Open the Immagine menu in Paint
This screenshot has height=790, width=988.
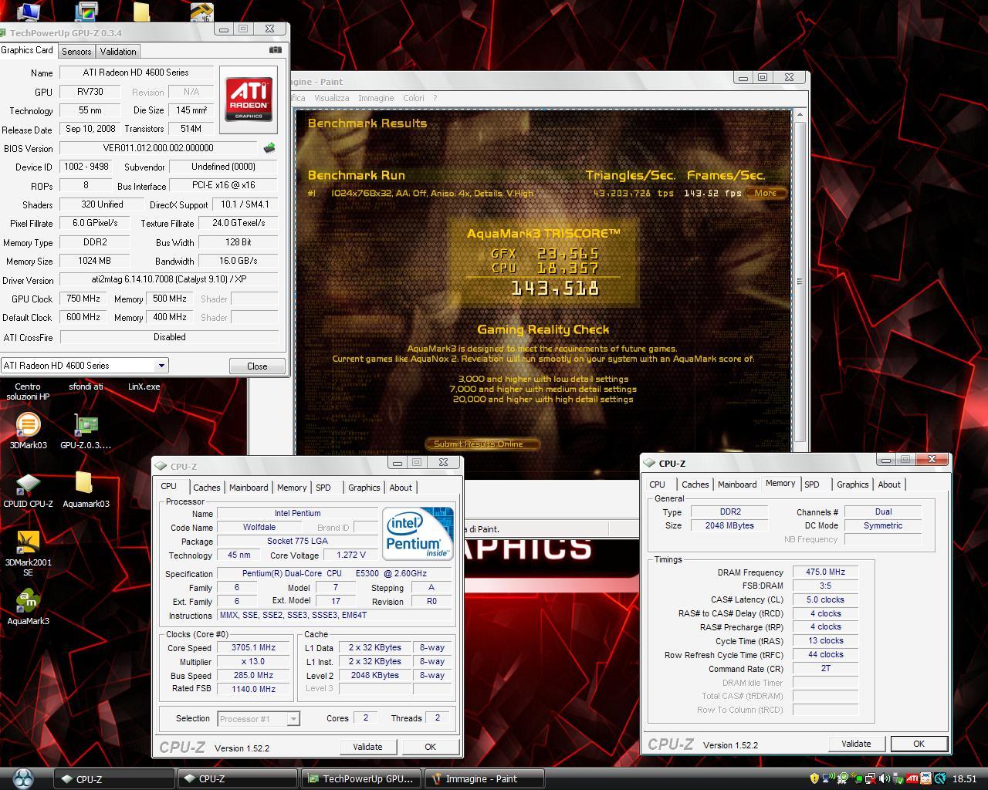[376, 98]
